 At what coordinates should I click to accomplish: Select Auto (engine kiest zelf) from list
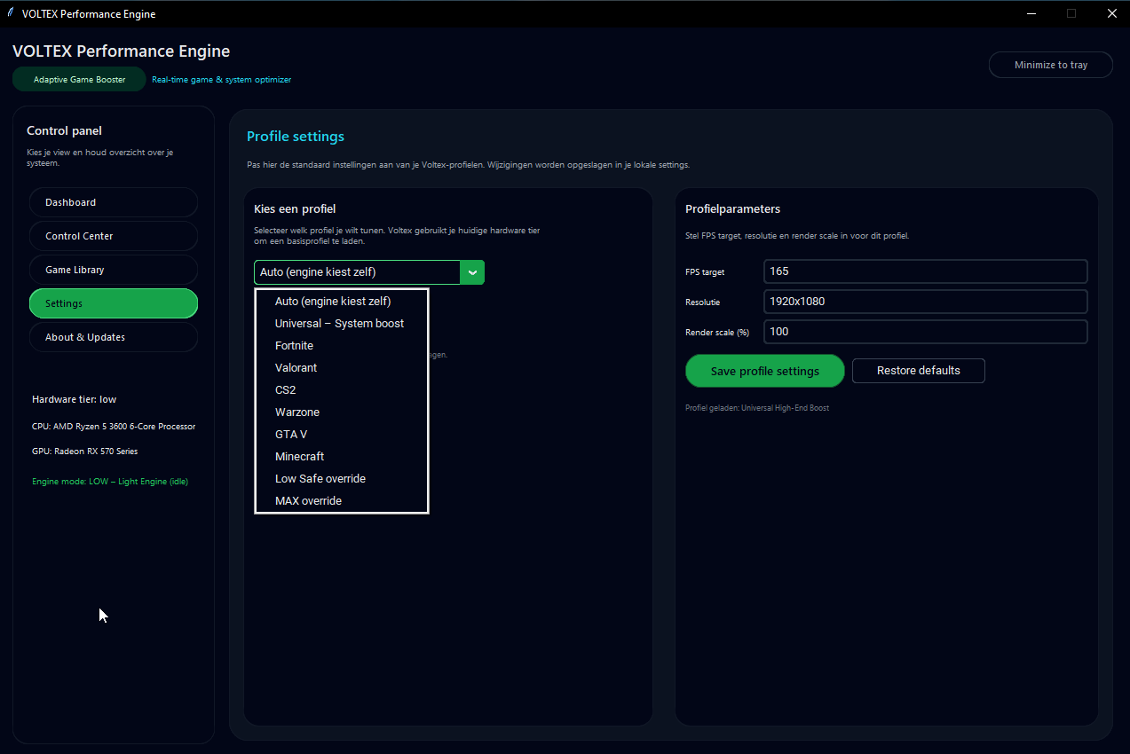pyautogui.click(x=333, y=302)
